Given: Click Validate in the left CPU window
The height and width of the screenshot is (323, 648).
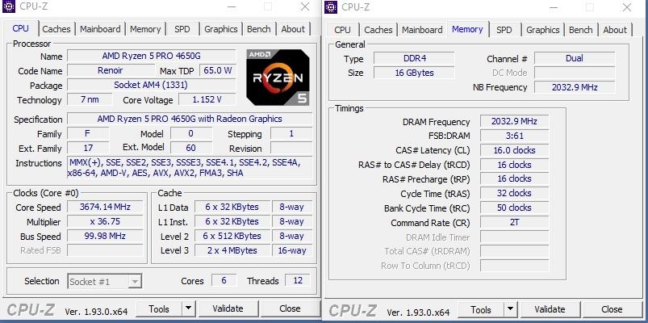Looking at the screenshot, I should tap(228, 308).
